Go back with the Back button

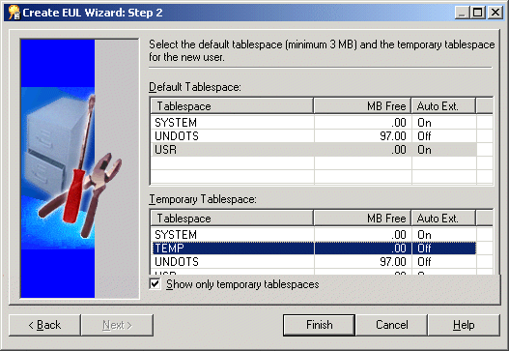(x=44, y=325)
